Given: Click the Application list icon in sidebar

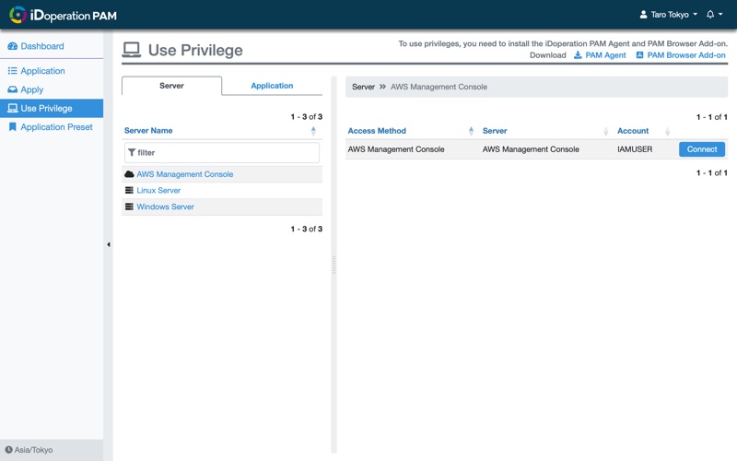Looking at the screenshot, I should point(13,71).
